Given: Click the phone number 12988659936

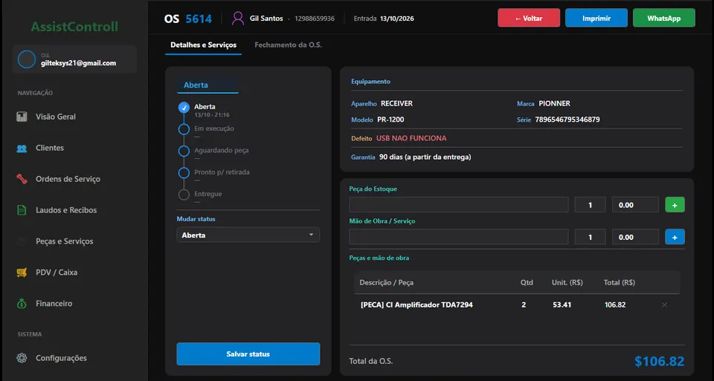Looking at the screenshot, I should tap(315, 18).
